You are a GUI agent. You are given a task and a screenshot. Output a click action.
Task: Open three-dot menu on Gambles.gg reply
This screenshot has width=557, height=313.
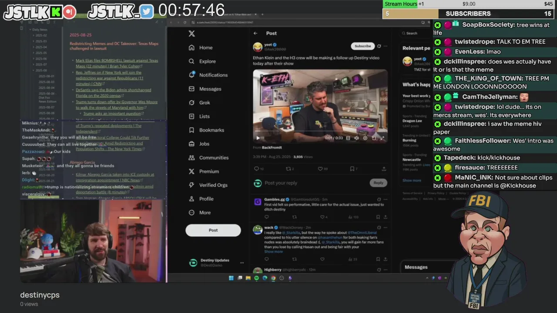point(386,199)
